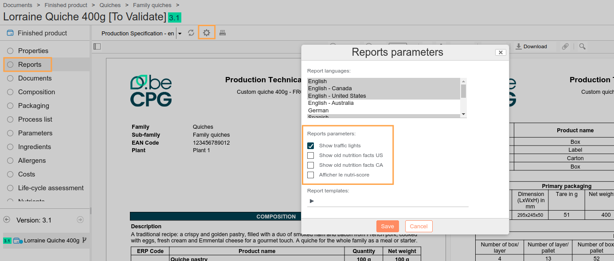The width and height of the screenshot is (614, 261).
Task: Select the Packaging sidebar item
Action: coord(33,106)
